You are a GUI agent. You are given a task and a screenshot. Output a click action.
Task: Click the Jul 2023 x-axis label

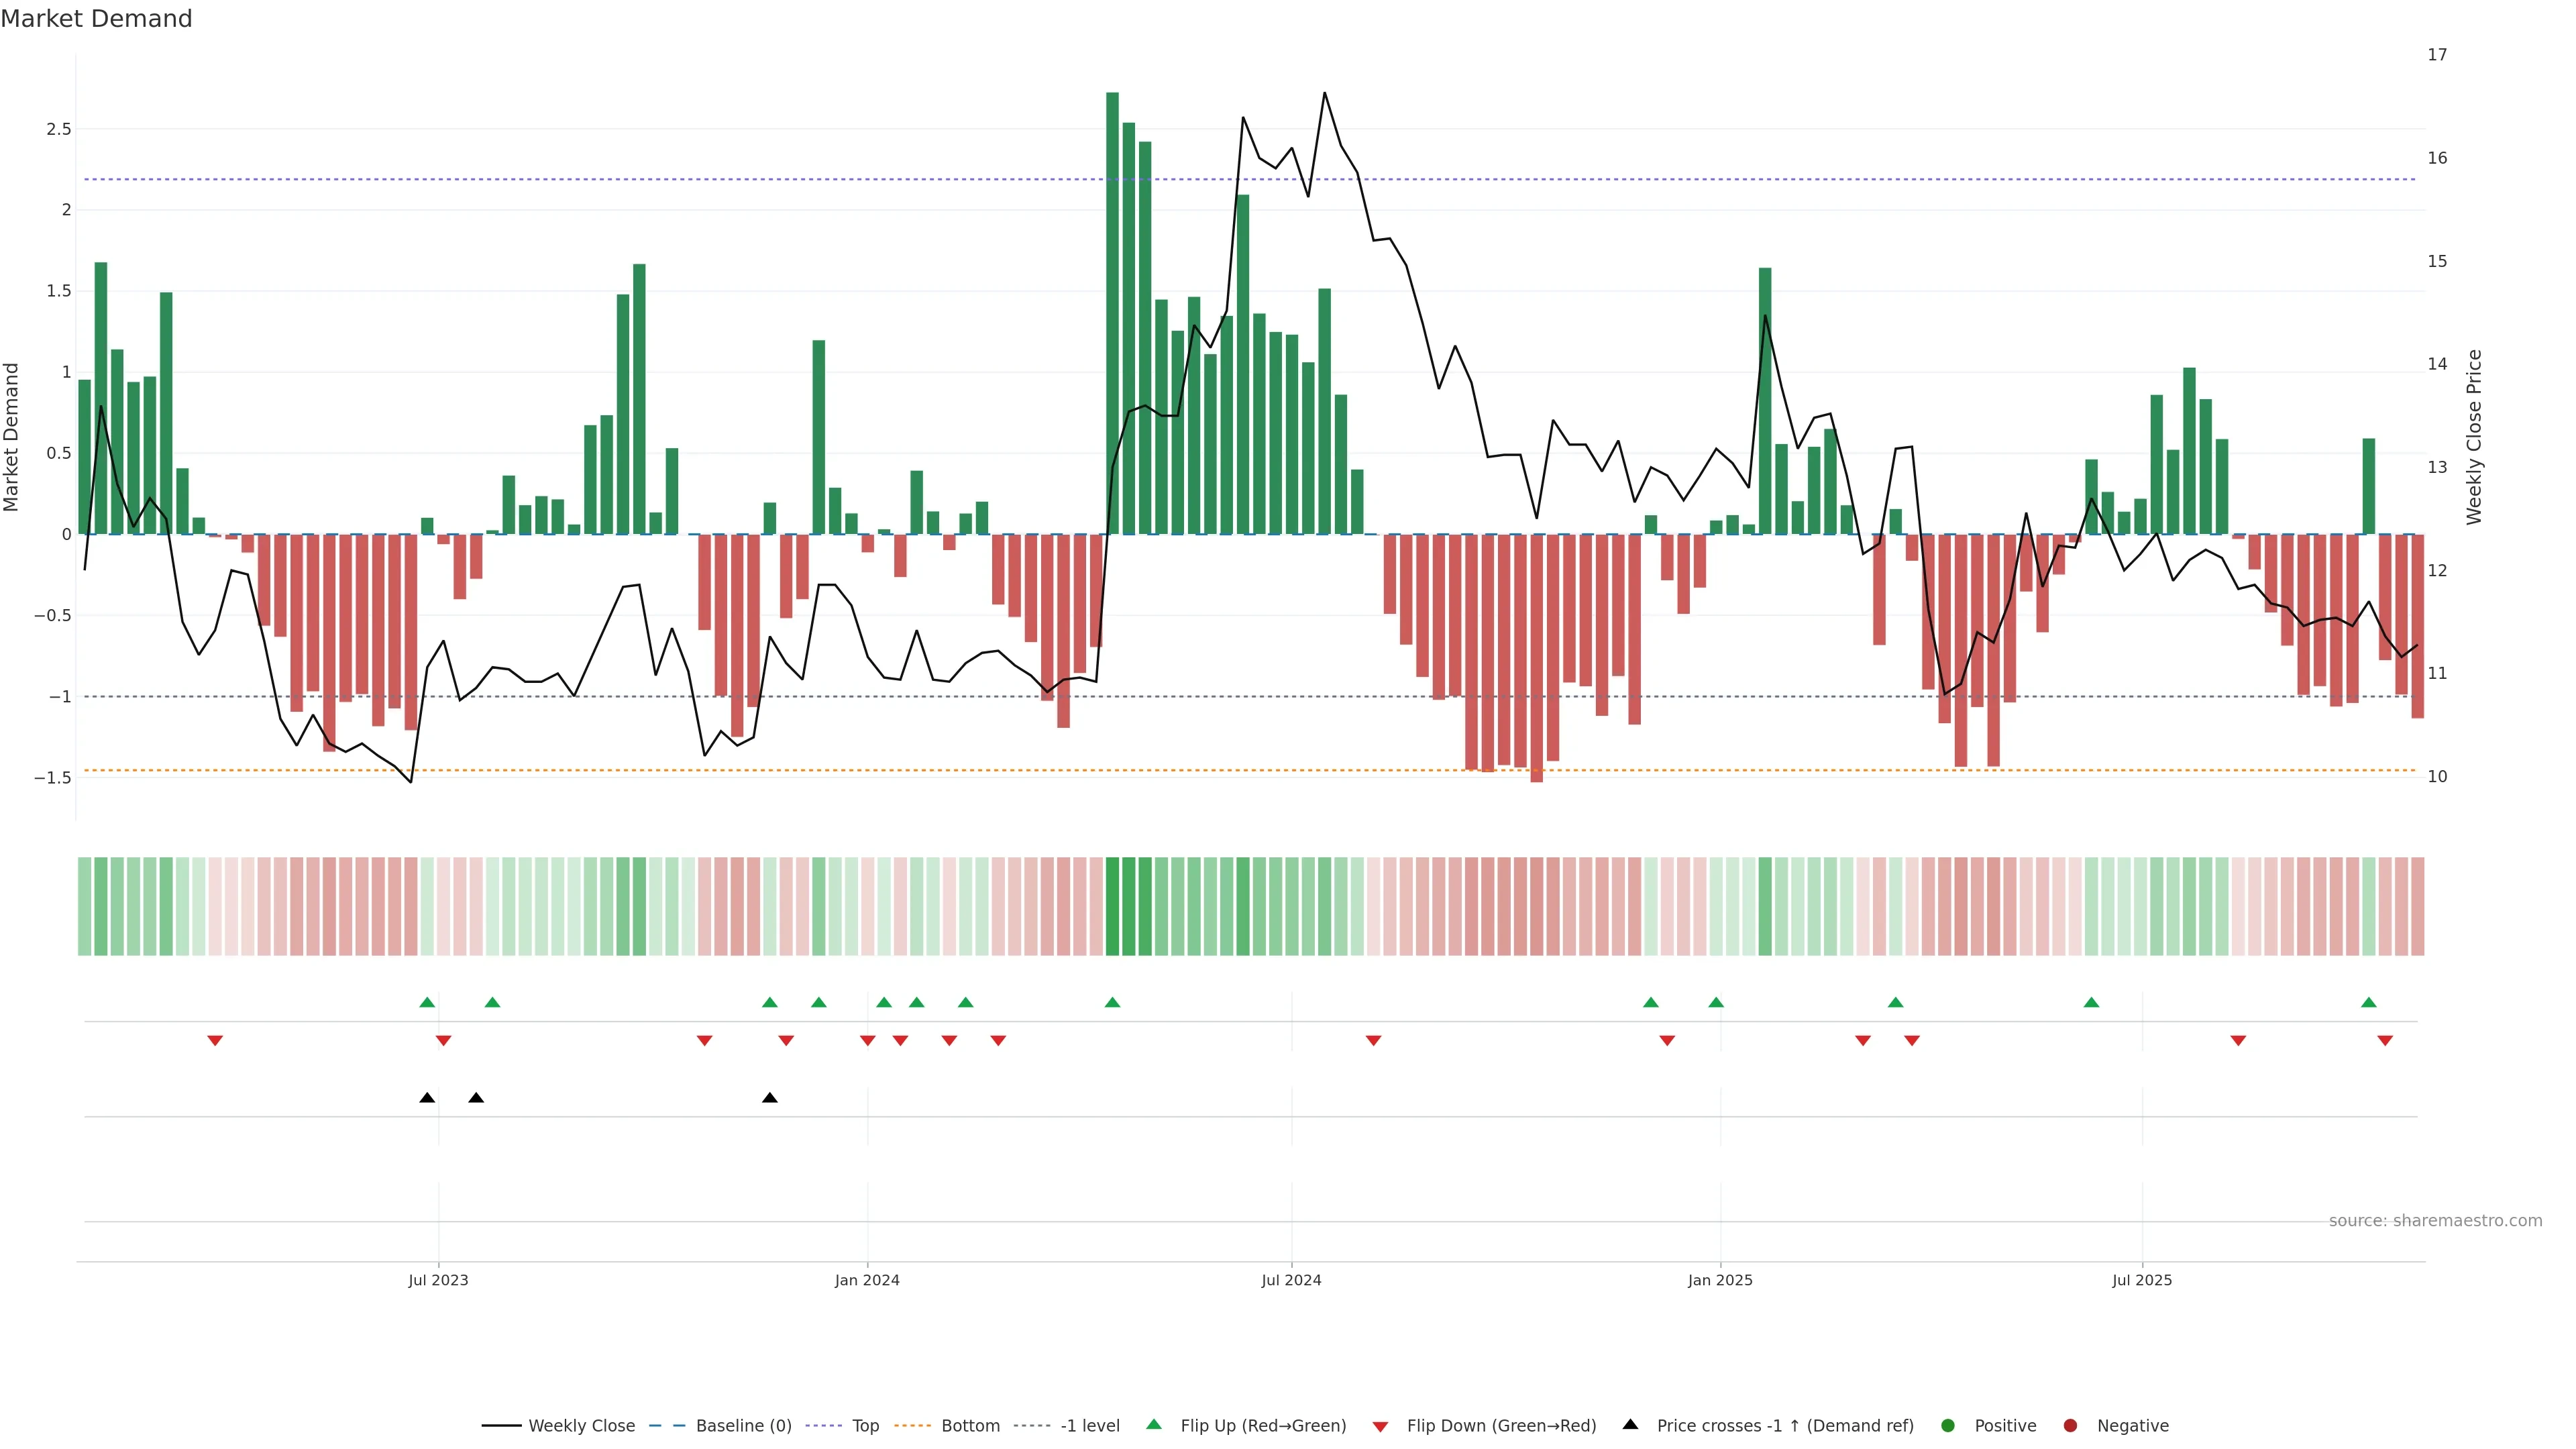pos(438,1280)
